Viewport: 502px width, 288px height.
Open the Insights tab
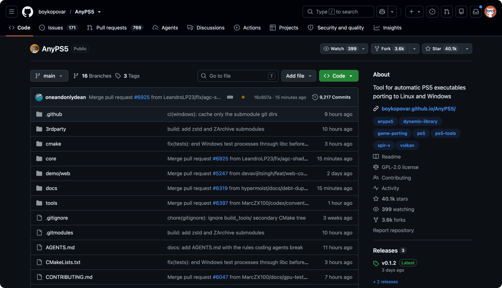coord(388,28)
